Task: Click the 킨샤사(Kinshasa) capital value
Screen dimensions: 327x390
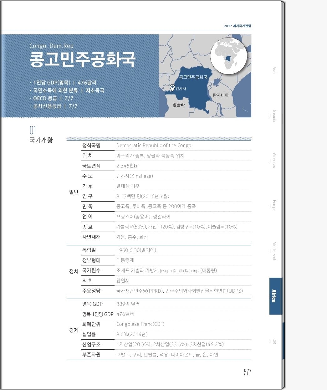Action: click(x=135, y=176)
